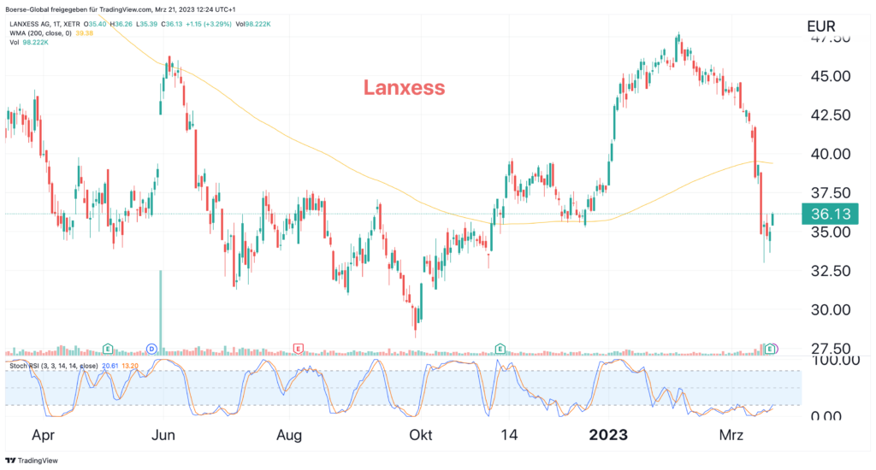
Task: Click the Stoch RSI value 20.61
Action: pyautogui.click(x=110, y=366)
